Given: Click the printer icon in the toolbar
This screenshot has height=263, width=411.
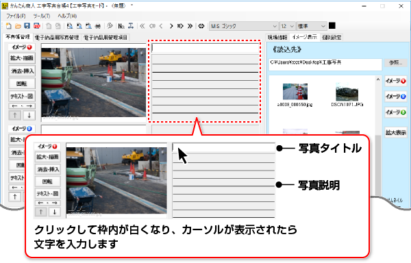Looking at the screenshot, I should pos(98,26).
